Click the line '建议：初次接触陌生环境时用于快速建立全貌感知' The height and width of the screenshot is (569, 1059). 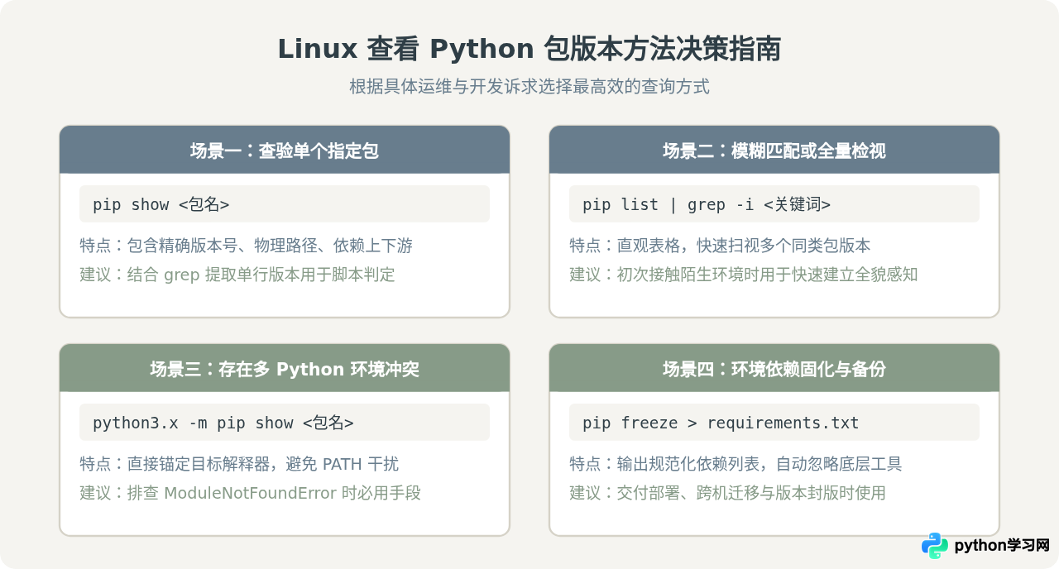[x=744, y=275]
